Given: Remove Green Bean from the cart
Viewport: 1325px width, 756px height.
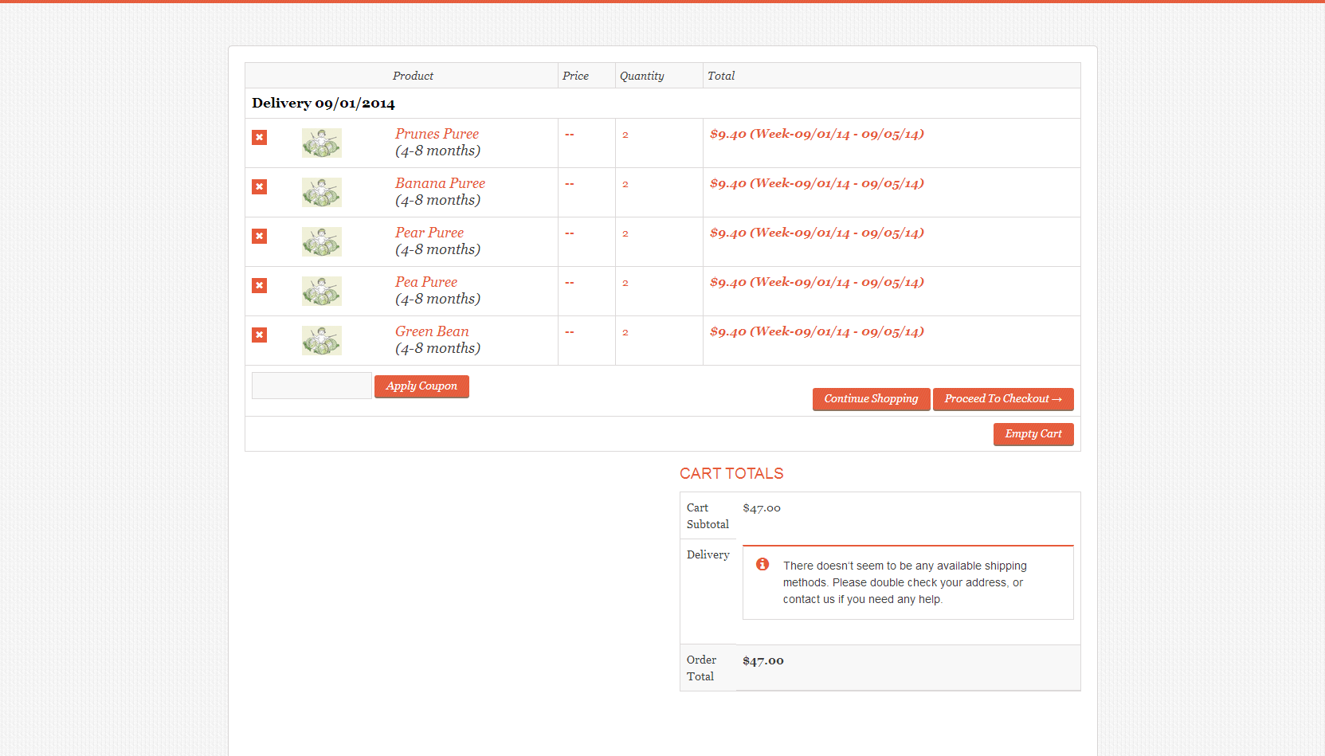Looking at the screenshot, I should point(259,335).
